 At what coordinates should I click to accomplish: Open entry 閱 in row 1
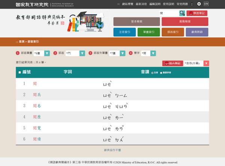(35, 84)
